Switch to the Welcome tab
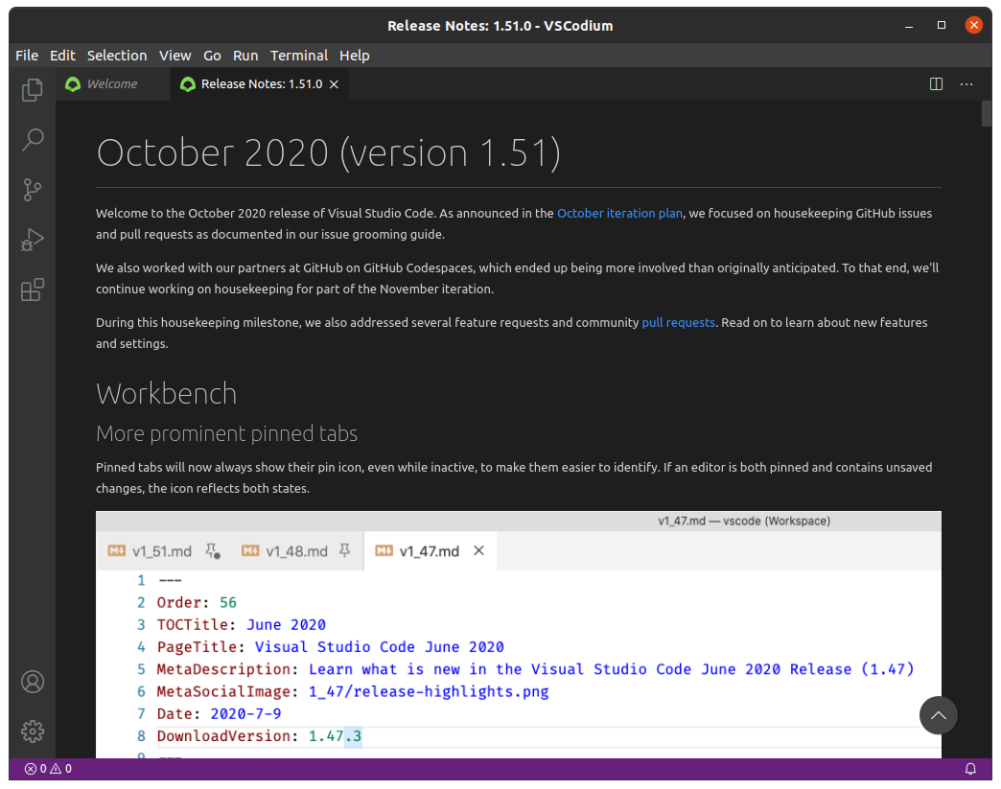Image resolution: width=1001 pixels, height=789 pixels. pyautogui.click(x=111, y=84)
